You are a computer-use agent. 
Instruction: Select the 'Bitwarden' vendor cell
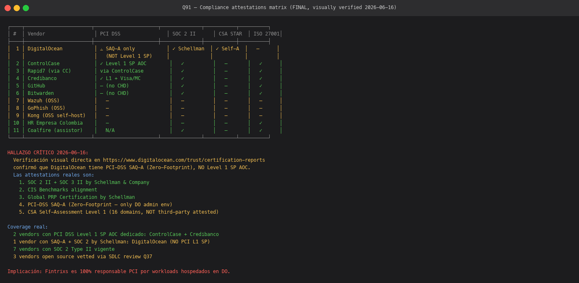coord(41,93)
